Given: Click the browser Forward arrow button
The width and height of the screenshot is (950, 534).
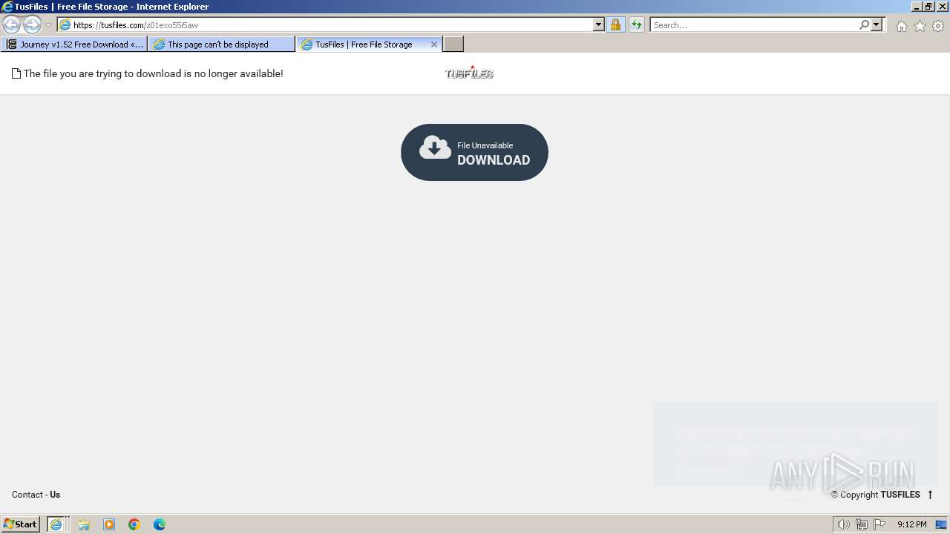Looking at the screenshot, I should (x=32, y=24).
